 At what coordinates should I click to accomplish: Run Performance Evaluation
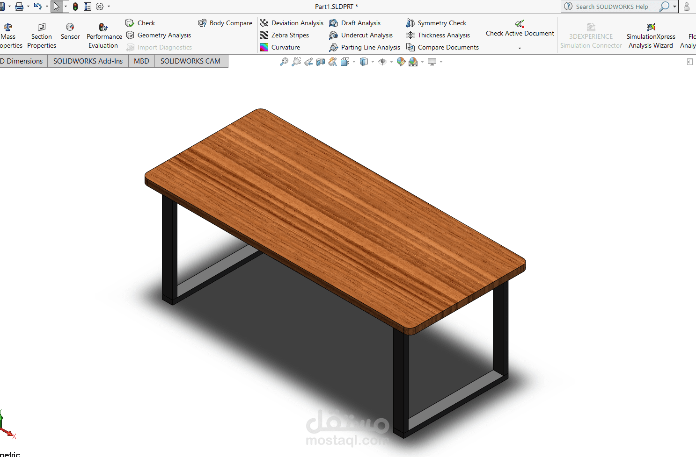click(x=104, y=36)
